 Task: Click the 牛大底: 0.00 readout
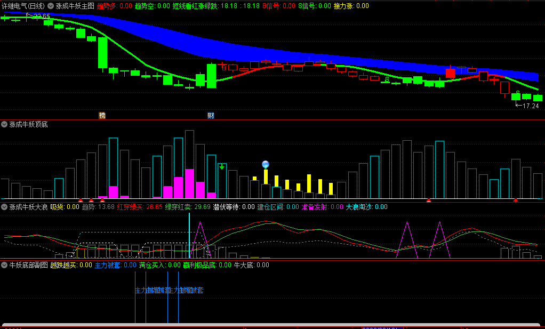pyautogui.click(x=252, y=265)
